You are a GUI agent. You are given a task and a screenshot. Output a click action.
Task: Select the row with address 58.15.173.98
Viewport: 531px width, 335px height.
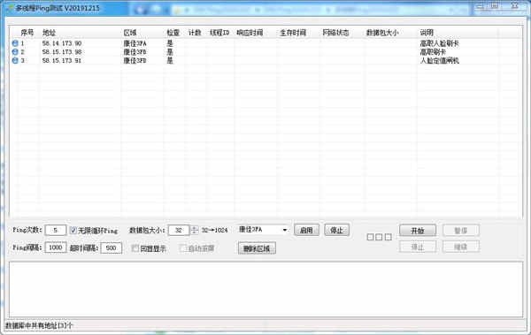[x=264, y=52]
